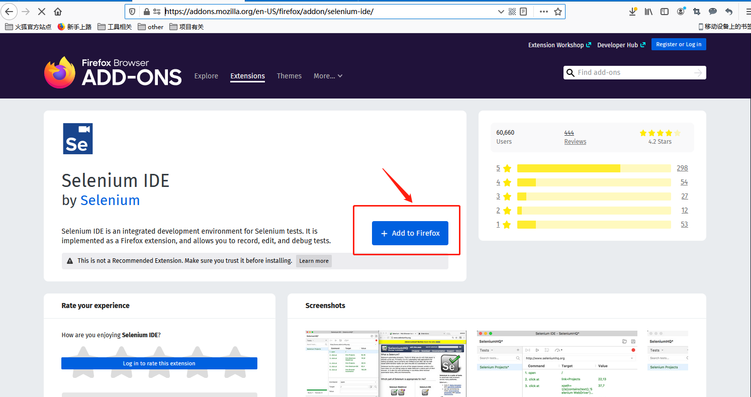The image size is (751, 397).
Task: Open the 12 two-star reviews count
Action: [x=684, y=211]
